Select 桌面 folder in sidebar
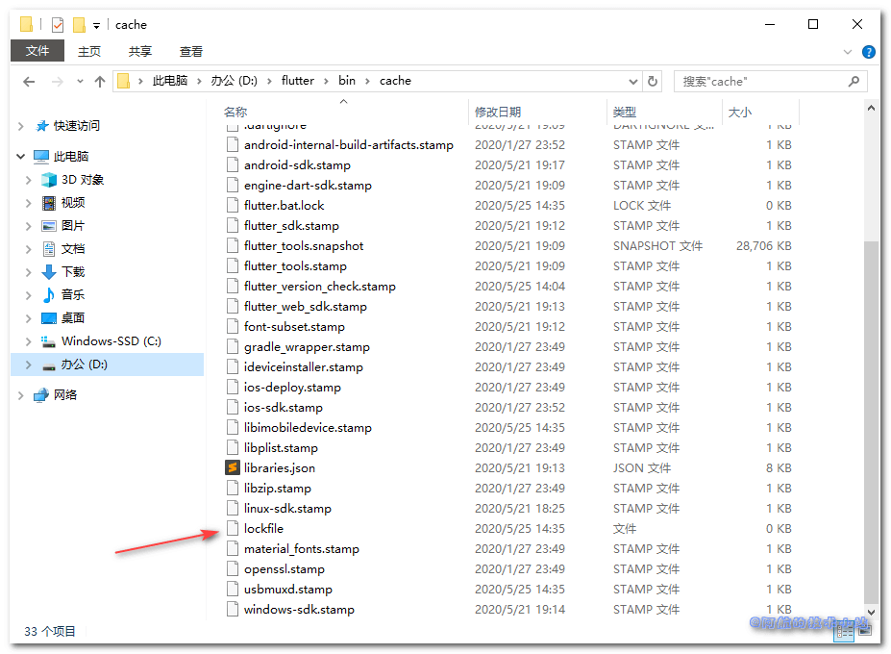Image resolution: width=891 pixels, height=654 pixels. coord(73,318)
